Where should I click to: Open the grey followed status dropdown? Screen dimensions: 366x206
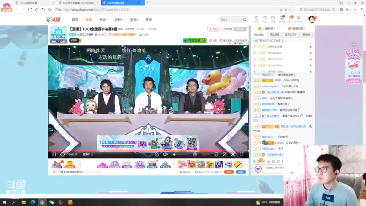point(241,29)
